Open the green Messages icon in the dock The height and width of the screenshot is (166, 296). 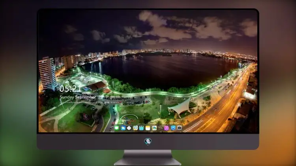116,128
